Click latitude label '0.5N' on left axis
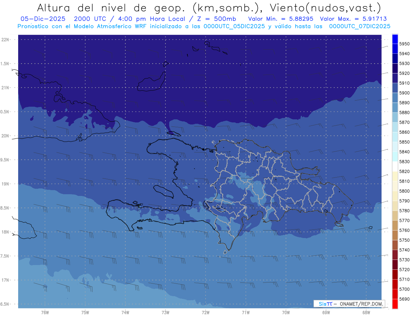 [x=5, y=112]
